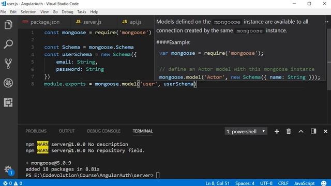The width and height of the screenshot is (331, 186).
Task: Click in the terminal prompt line
Action: pos(93,175)
